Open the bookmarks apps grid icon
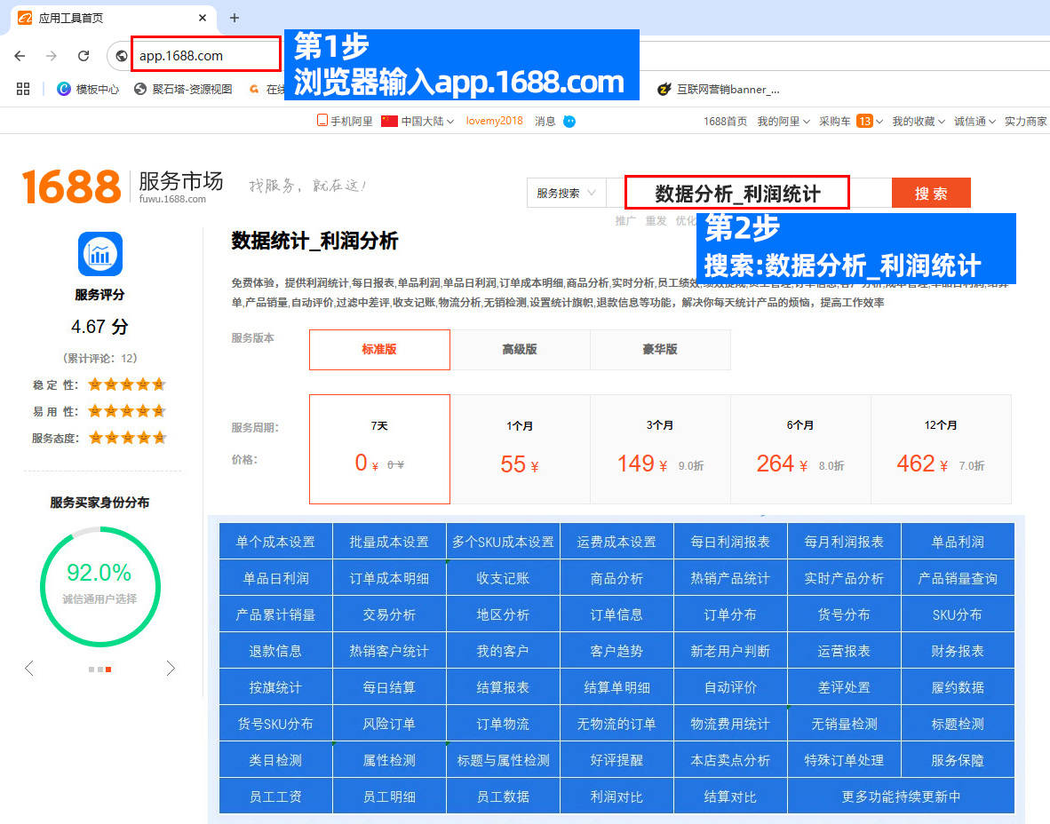1050x824 pixels. [23, 89]
